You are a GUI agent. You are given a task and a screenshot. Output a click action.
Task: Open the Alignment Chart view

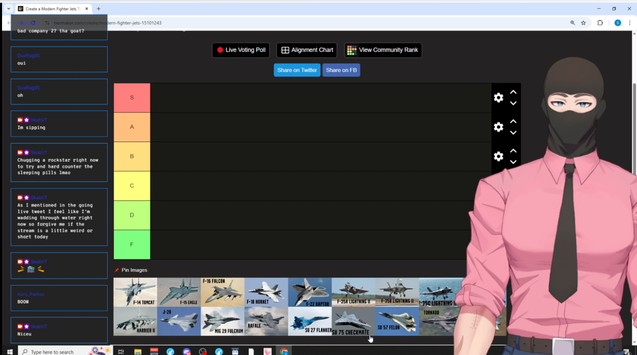point(307,50)
